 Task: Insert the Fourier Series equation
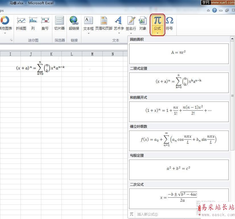(179, 141)
